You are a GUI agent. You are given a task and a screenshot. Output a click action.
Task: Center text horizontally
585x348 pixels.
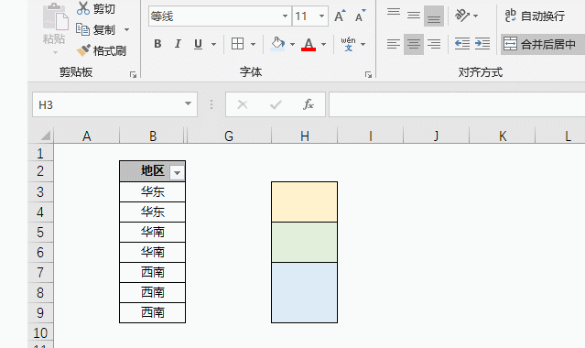click(x=414, y=44)
